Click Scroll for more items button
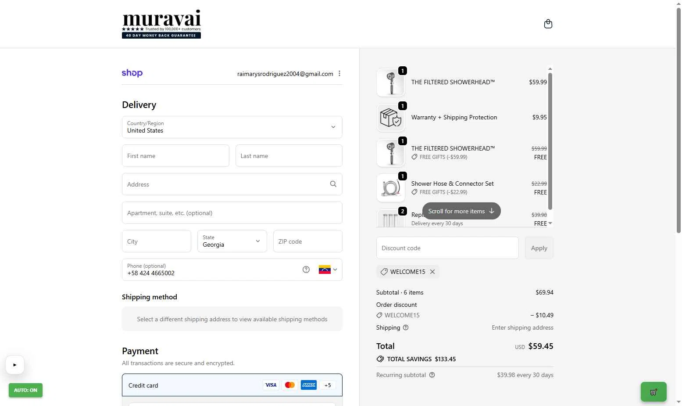 tap(461, 211)
